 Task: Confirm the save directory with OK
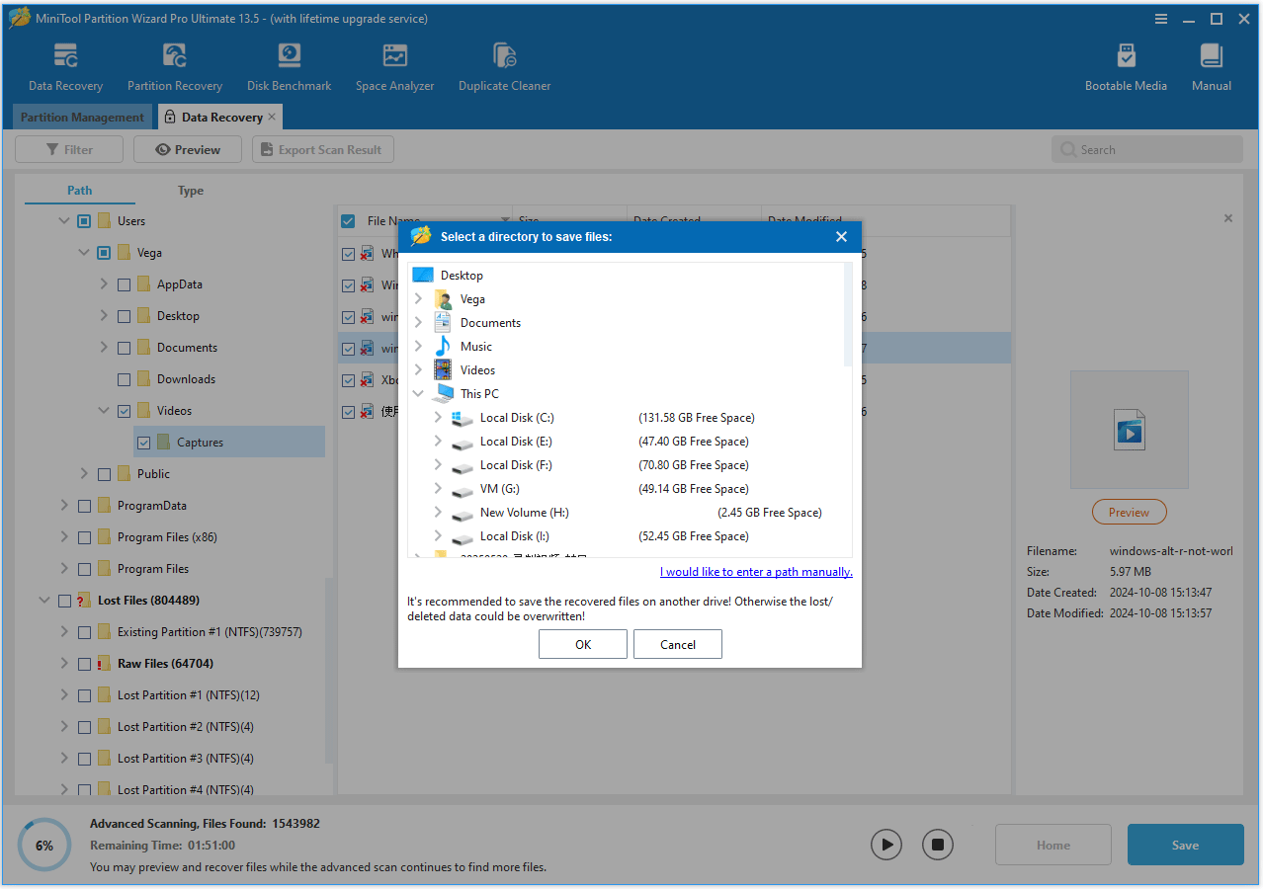click(582, 643)
